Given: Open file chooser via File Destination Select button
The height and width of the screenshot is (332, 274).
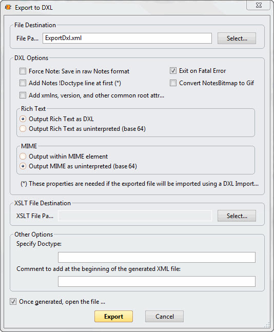Looking at the screenshot, I should [237, 38].
